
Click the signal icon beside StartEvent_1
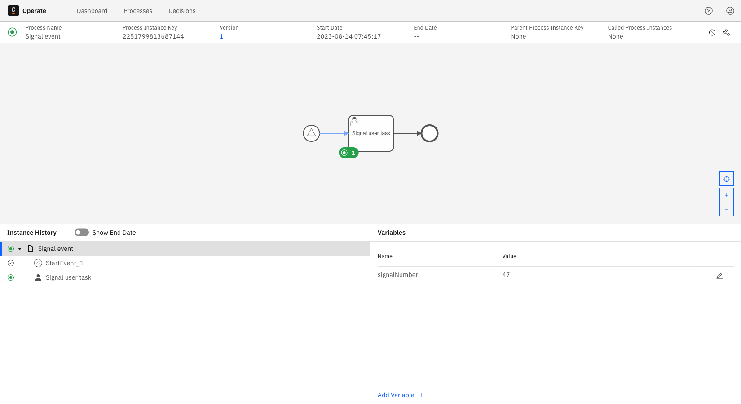coord(38,263)
